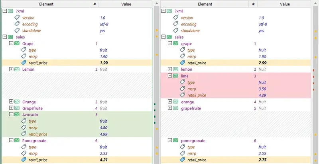Click the Element column header in left pane

(x=46, y=4)
